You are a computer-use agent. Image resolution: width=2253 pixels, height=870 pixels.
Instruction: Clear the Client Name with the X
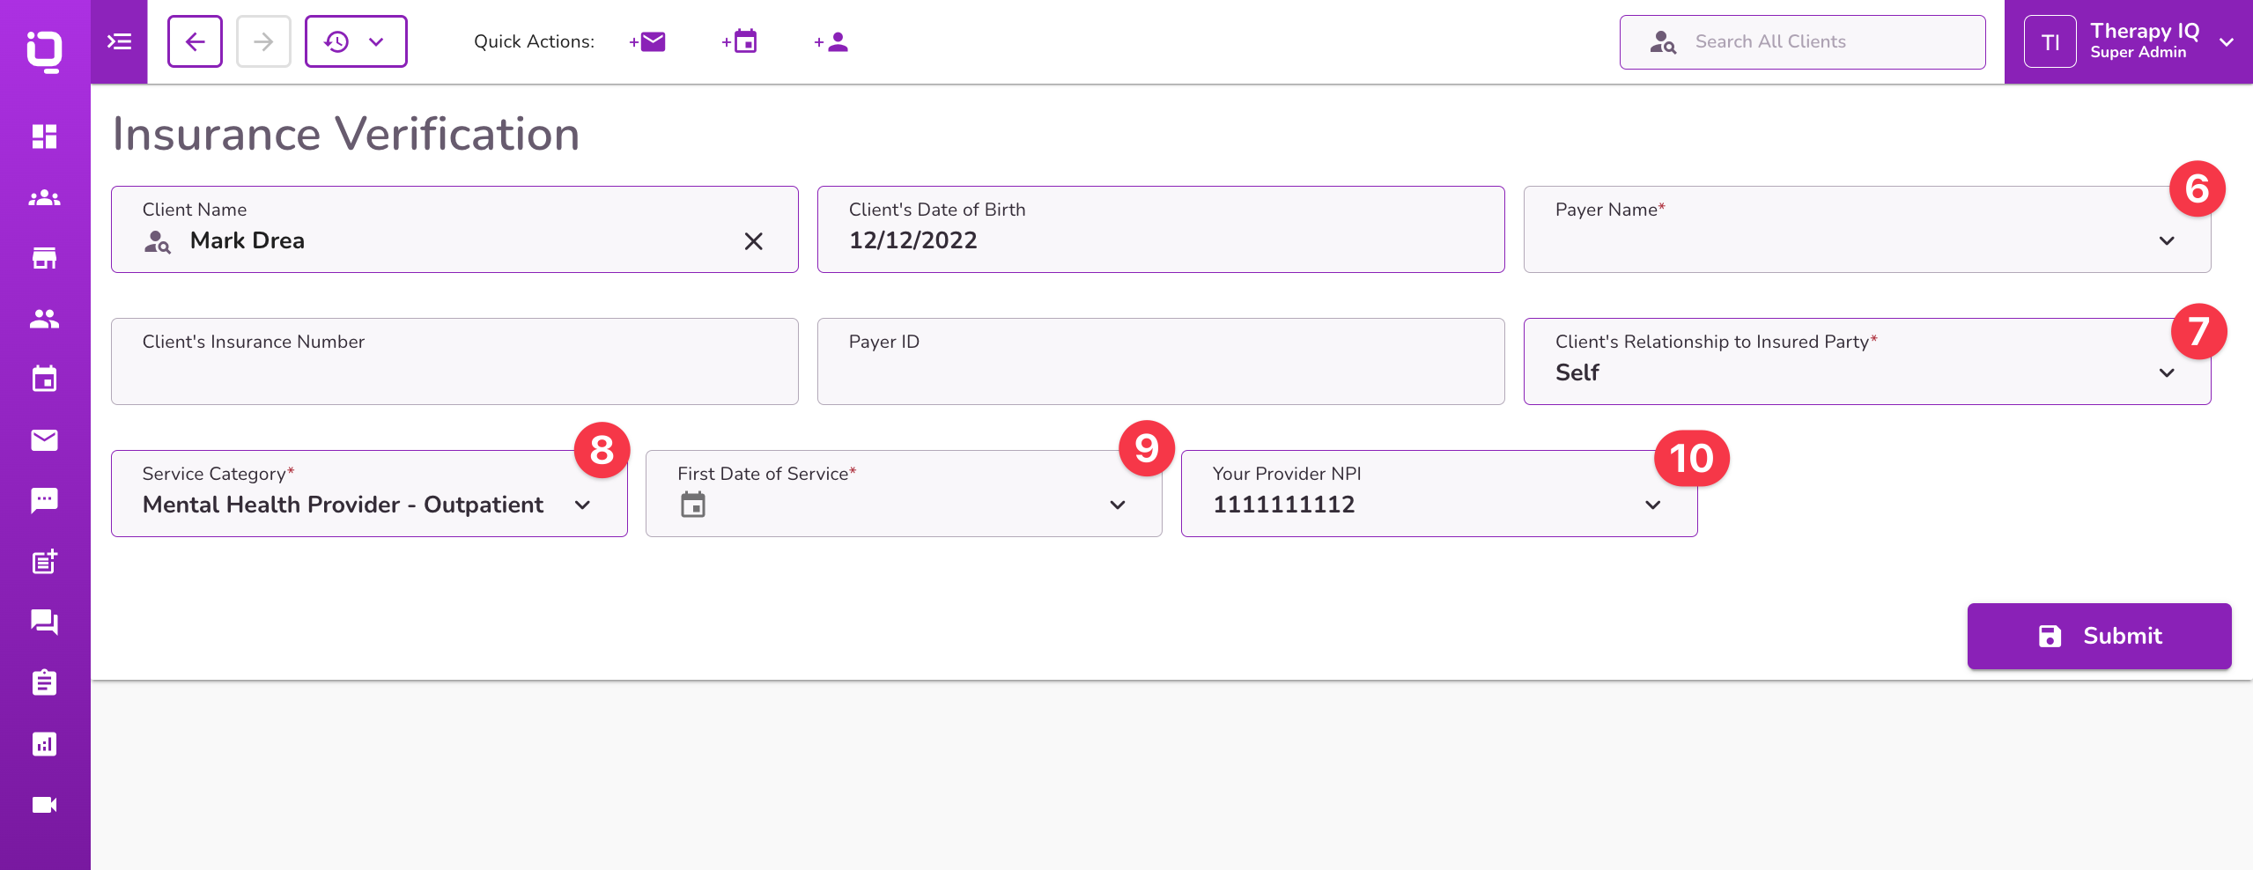(753, 240)
